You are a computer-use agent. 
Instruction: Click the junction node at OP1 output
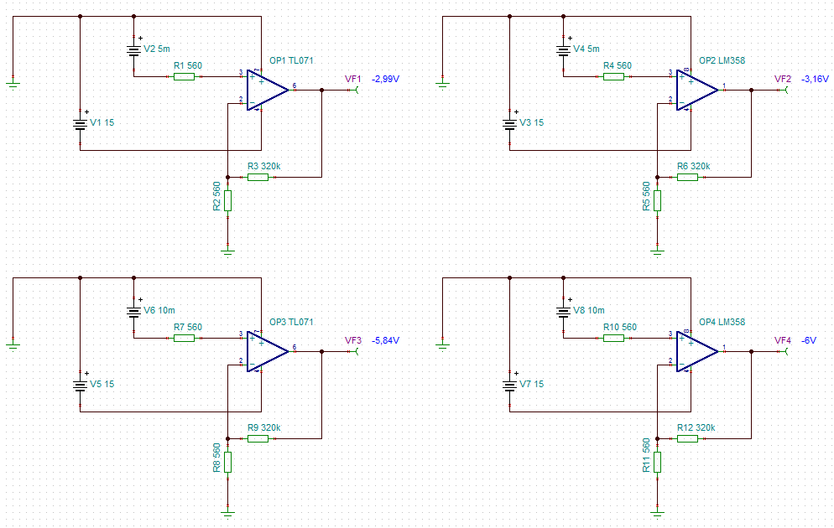click(x=322, y=91)
